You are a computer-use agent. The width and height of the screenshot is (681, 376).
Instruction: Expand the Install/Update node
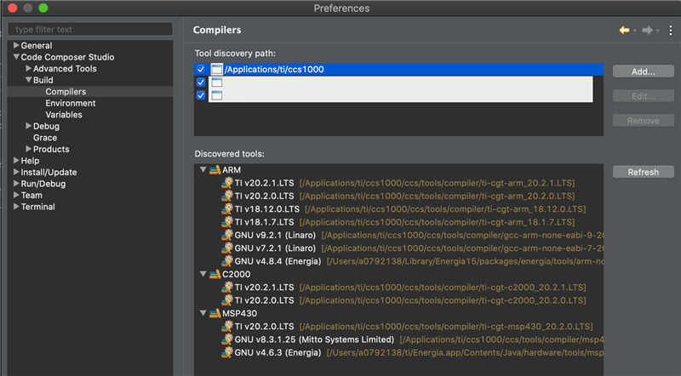click(x=16, y=172)
